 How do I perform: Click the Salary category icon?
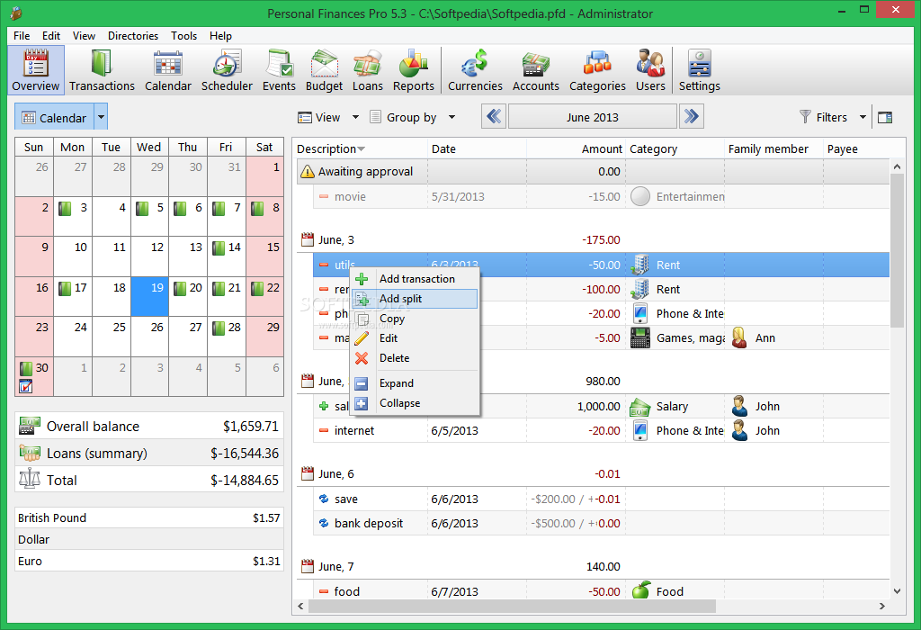click(639, 407)
